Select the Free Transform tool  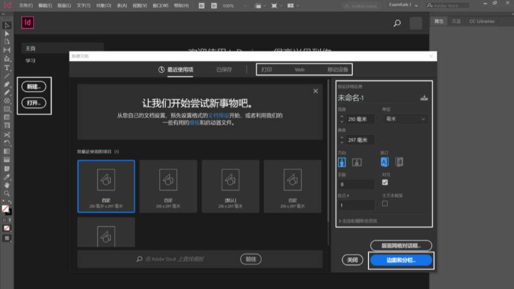pos(7,143)
